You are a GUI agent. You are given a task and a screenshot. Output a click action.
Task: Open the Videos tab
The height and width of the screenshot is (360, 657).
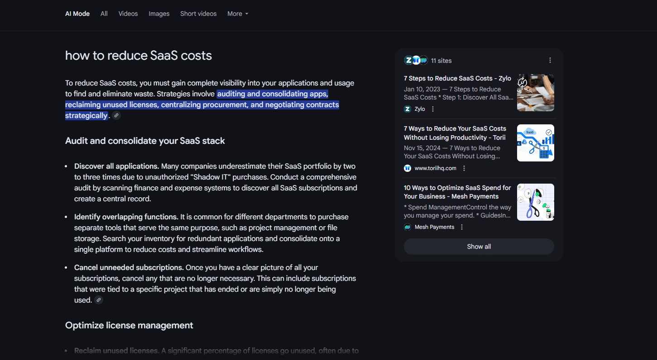[x=128, y=14]
